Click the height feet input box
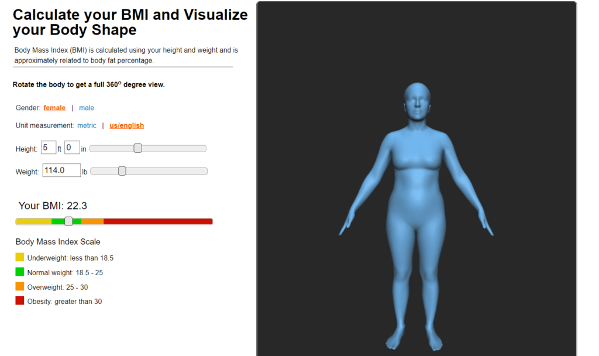599x356 pixels. (49, 148)
